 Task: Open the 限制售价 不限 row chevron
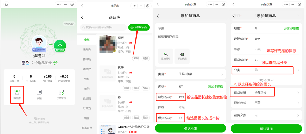[x=298, y=103]
